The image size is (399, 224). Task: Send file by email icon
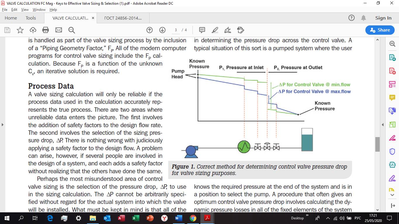pos(59,30)
